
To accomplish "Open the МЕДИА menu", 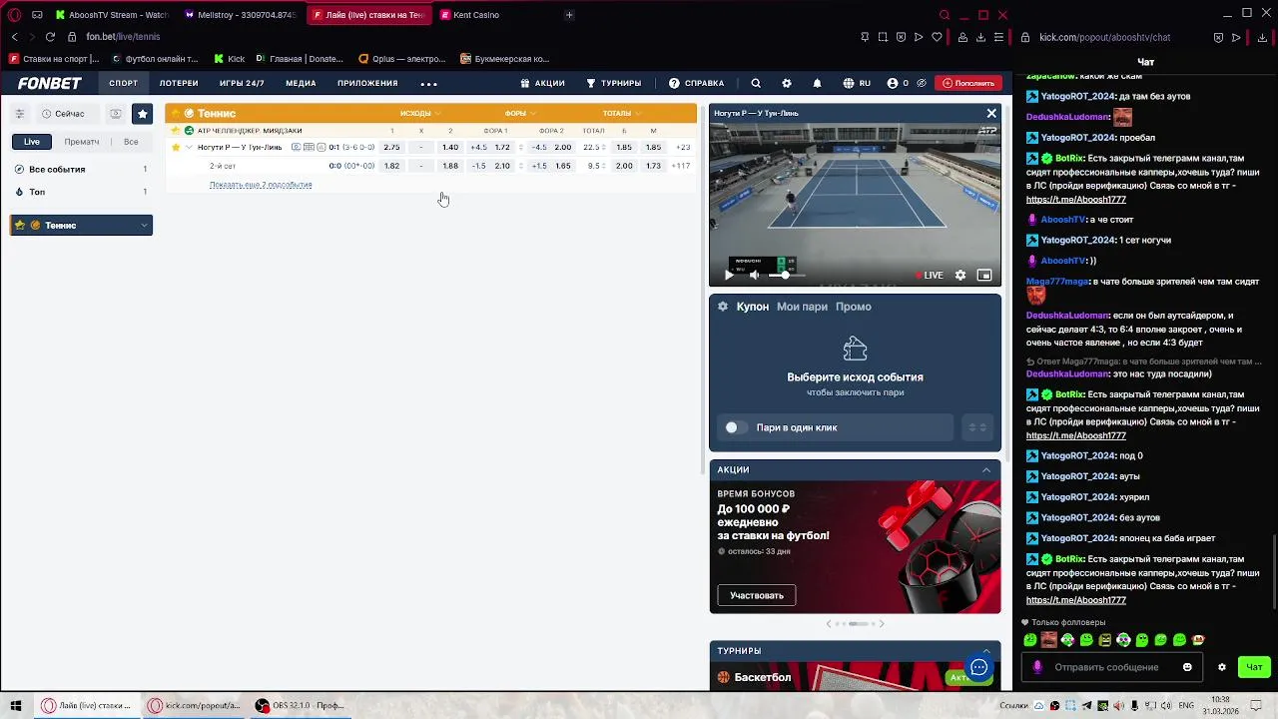I will 301,83.
